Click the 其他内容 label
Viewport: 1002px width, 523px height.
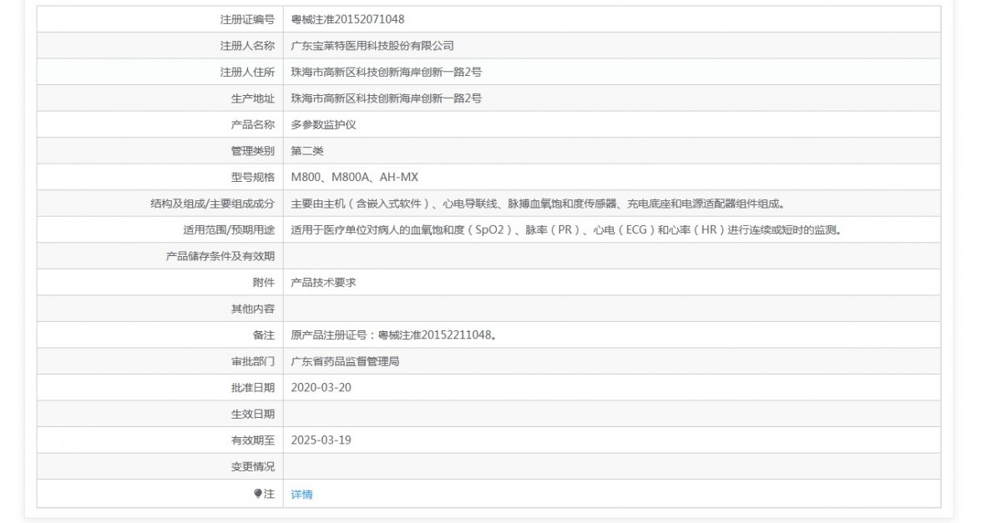[252, 309]
